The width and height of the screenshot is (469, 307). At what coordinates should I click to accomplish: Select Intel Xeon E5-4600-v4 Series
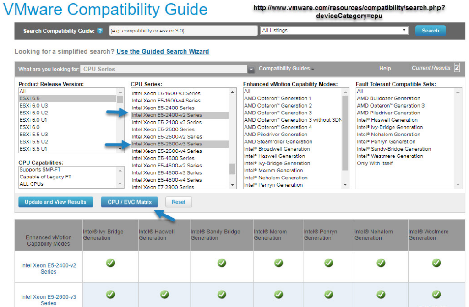coord(180,180)
